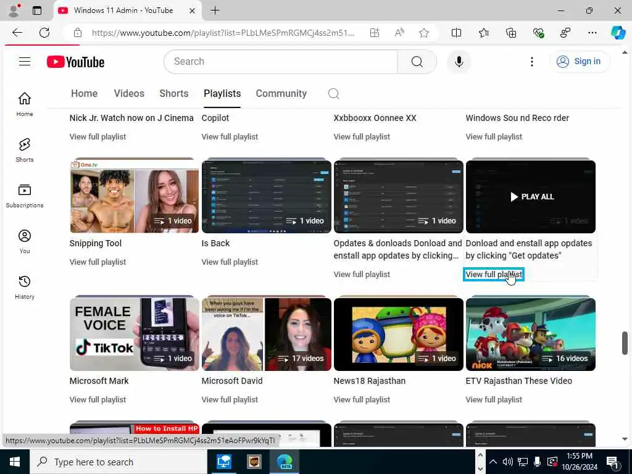Open Browser essentials heart icon

(x=538, y=33)
